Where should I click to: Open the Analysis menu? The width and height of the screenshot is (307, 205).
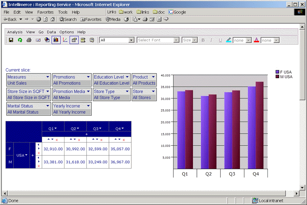(15, 32)
